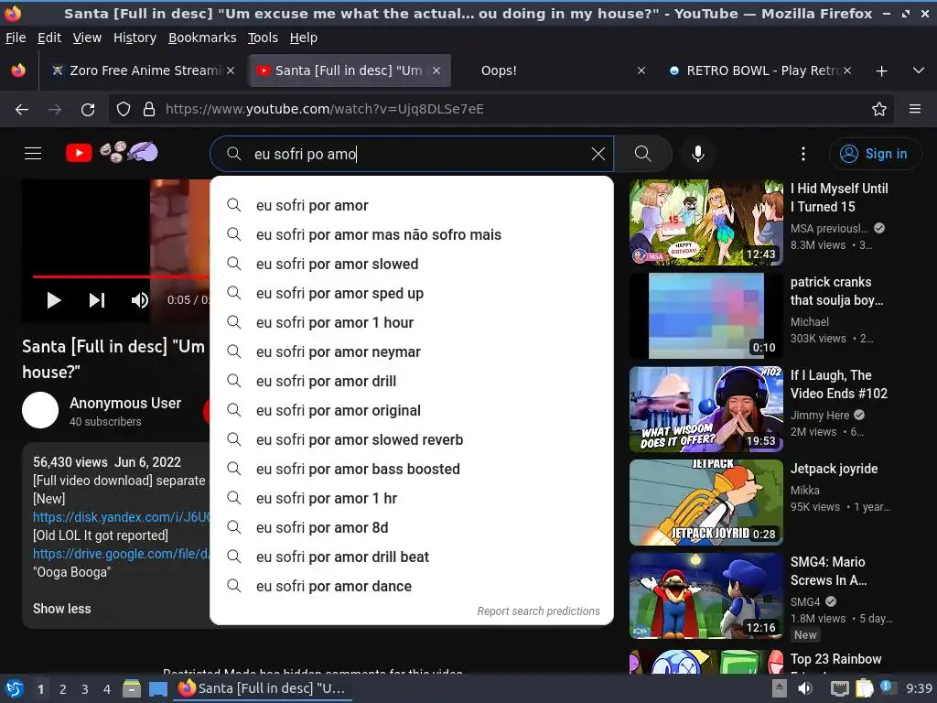This screenshot has width=937, height=703.
Task: Select suggestion 'eu sofri por amor dance'
Action: (x=412, y=587)
